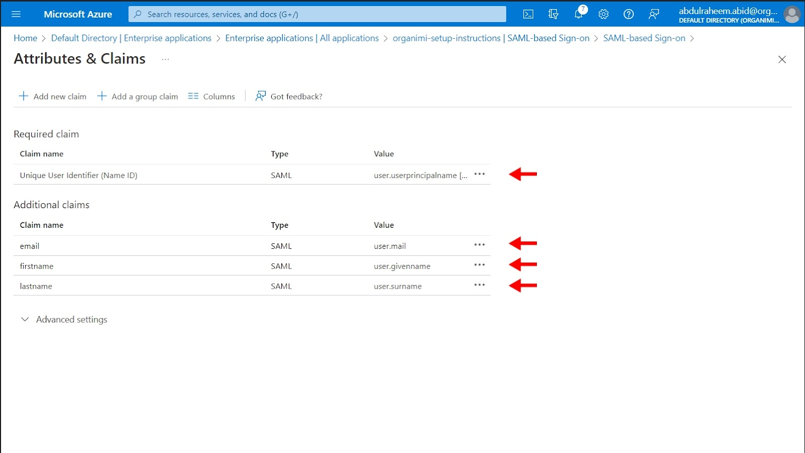Open ellipsis menu for Unique User Identifier row
The height and width of the screenshot is (453, 805).
(x=479, y=174)
